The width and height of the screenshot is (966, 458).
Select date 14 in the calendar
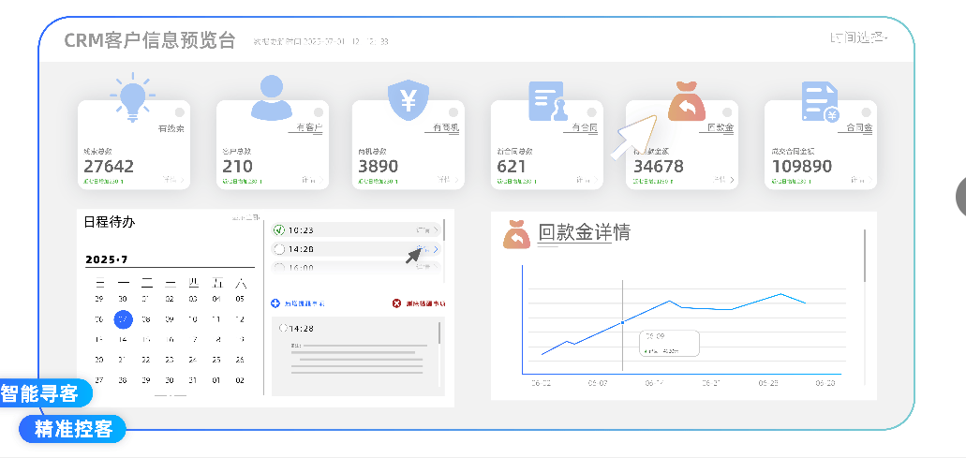[122, 339]
